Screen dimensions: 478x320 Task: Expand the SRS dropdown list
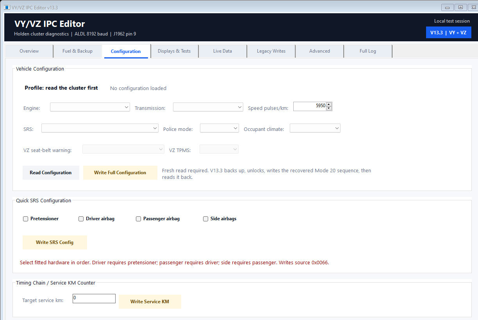coord(100,128)
